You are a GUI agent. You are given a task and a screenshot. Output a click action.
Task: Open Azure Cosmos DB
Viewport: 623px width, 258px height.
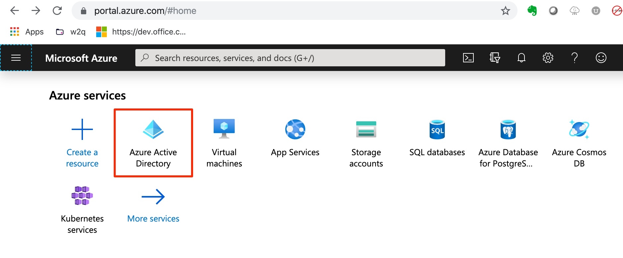[579, 143]
